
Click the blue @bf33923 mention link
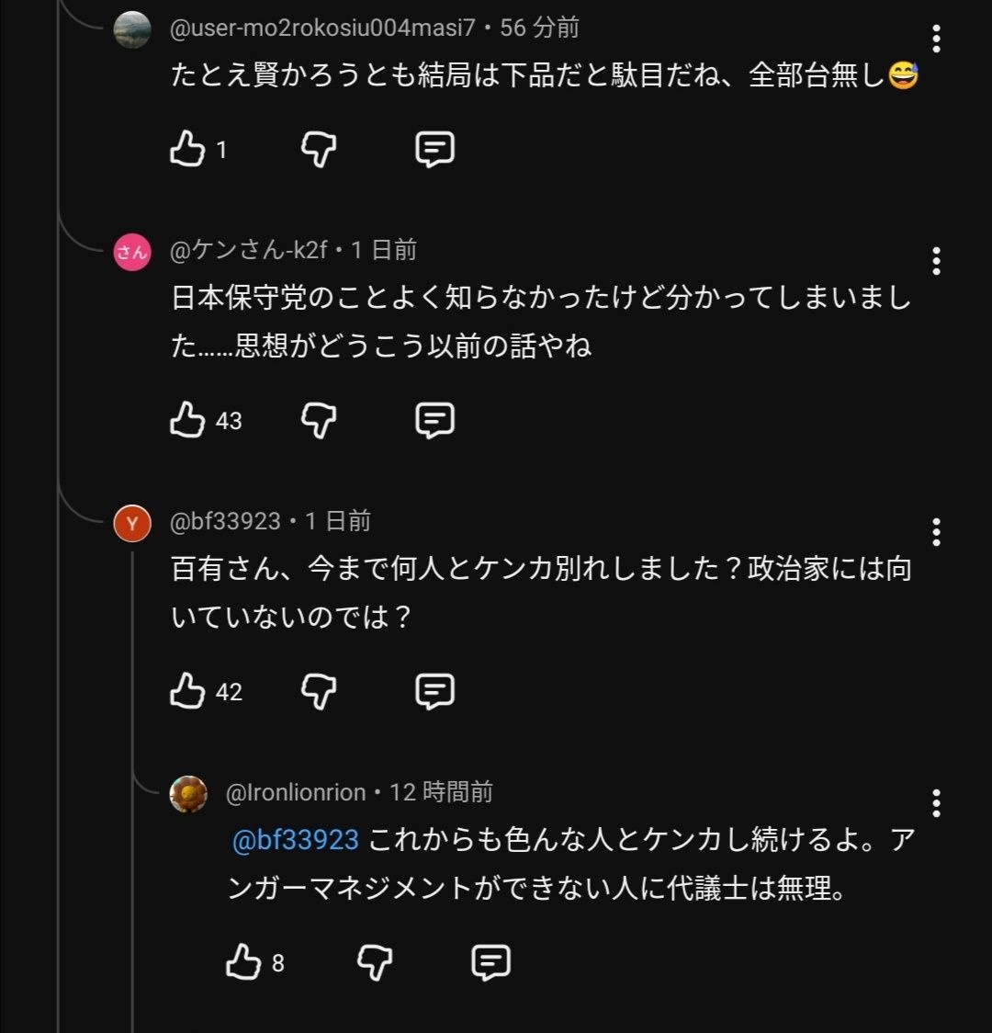pyautogui.click(x=295, y=840)
